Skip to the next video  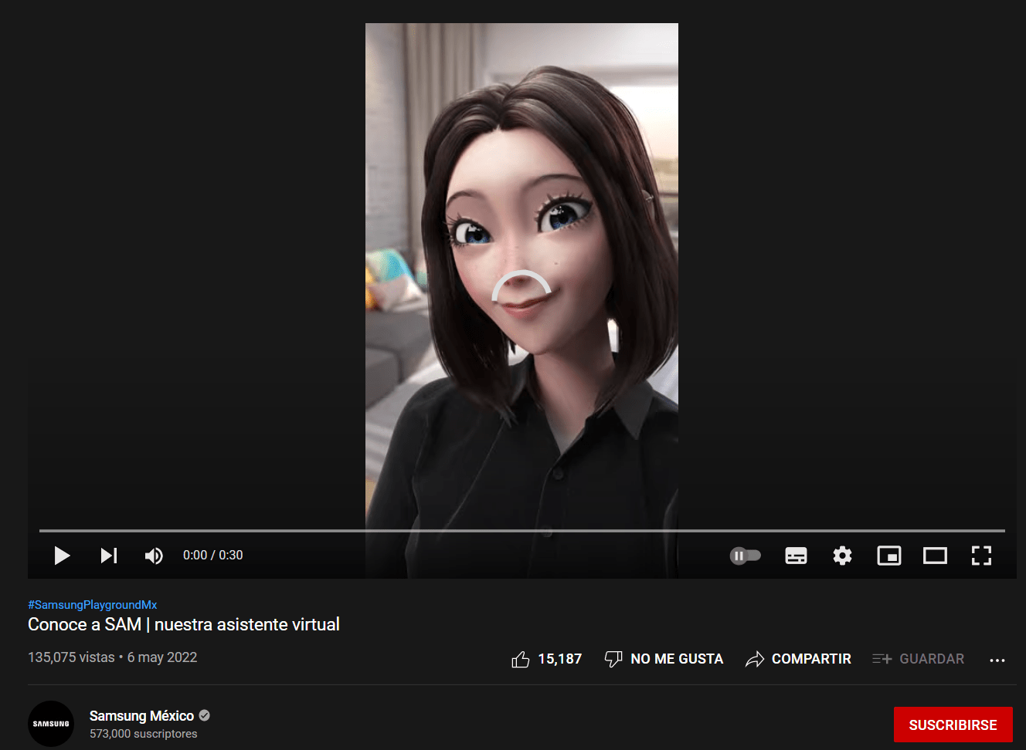pos(108,556)
